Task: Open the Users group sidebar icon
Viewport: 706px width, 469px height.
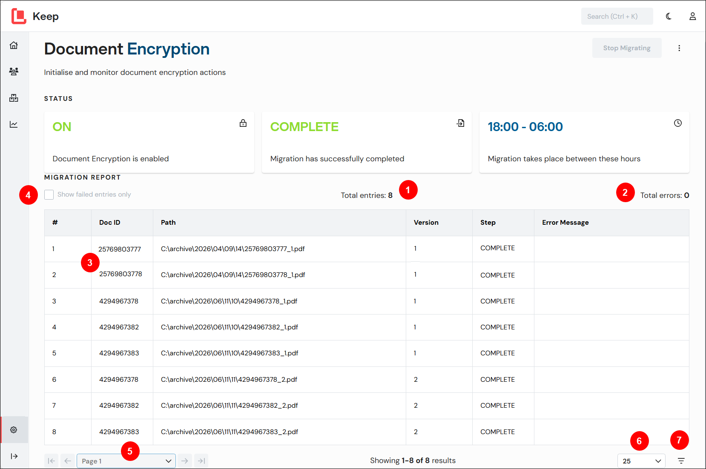Action: coord(14,71)
